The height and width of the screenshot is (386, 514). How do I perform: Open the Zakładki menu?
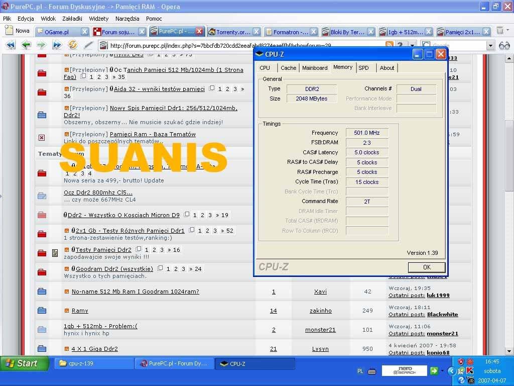tap(72, 19)
